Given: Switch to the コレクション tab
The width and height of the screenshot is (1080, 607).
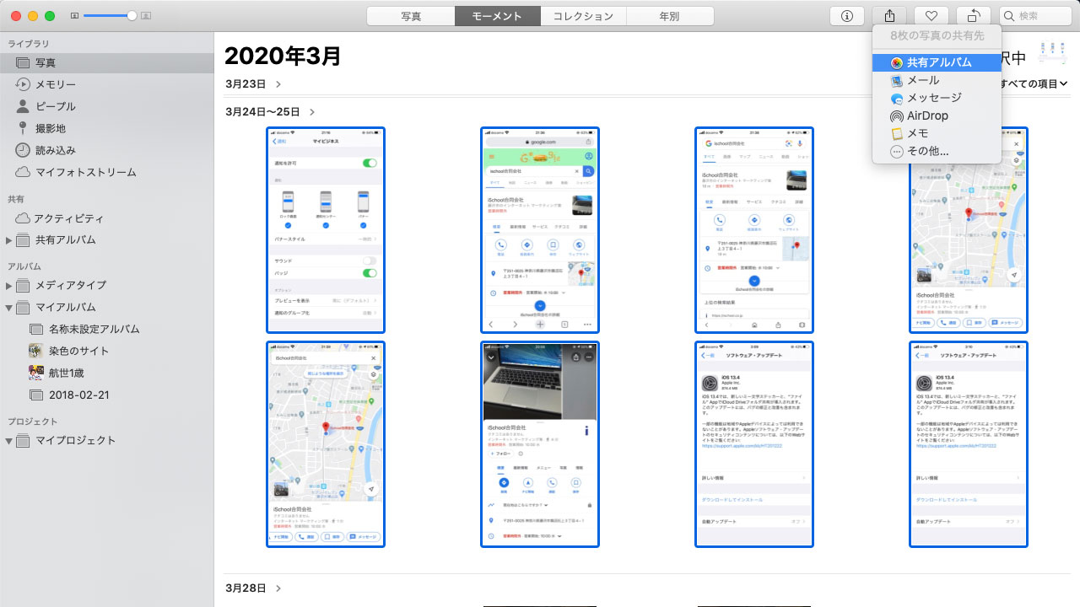Looking at the screenshot, I should pos(584,16).
